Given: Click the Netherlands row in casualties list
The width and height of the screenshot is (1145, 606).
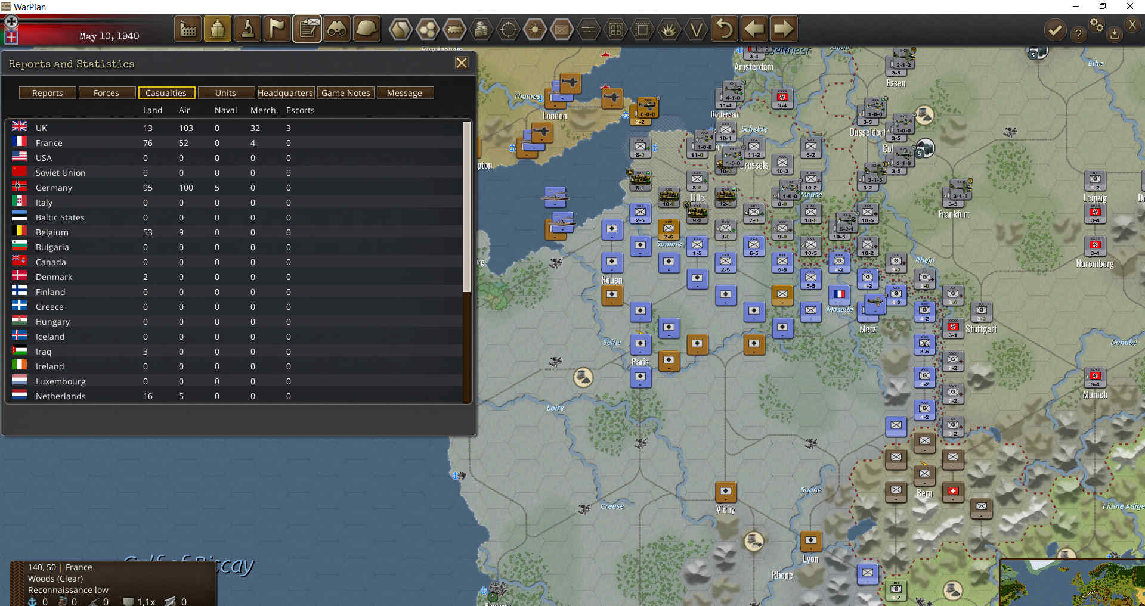Looking at the screenshot, I should coord(236,396).
